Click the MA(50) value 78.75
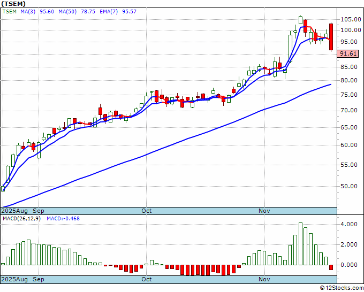364x292 pixels. coord(88,12)
